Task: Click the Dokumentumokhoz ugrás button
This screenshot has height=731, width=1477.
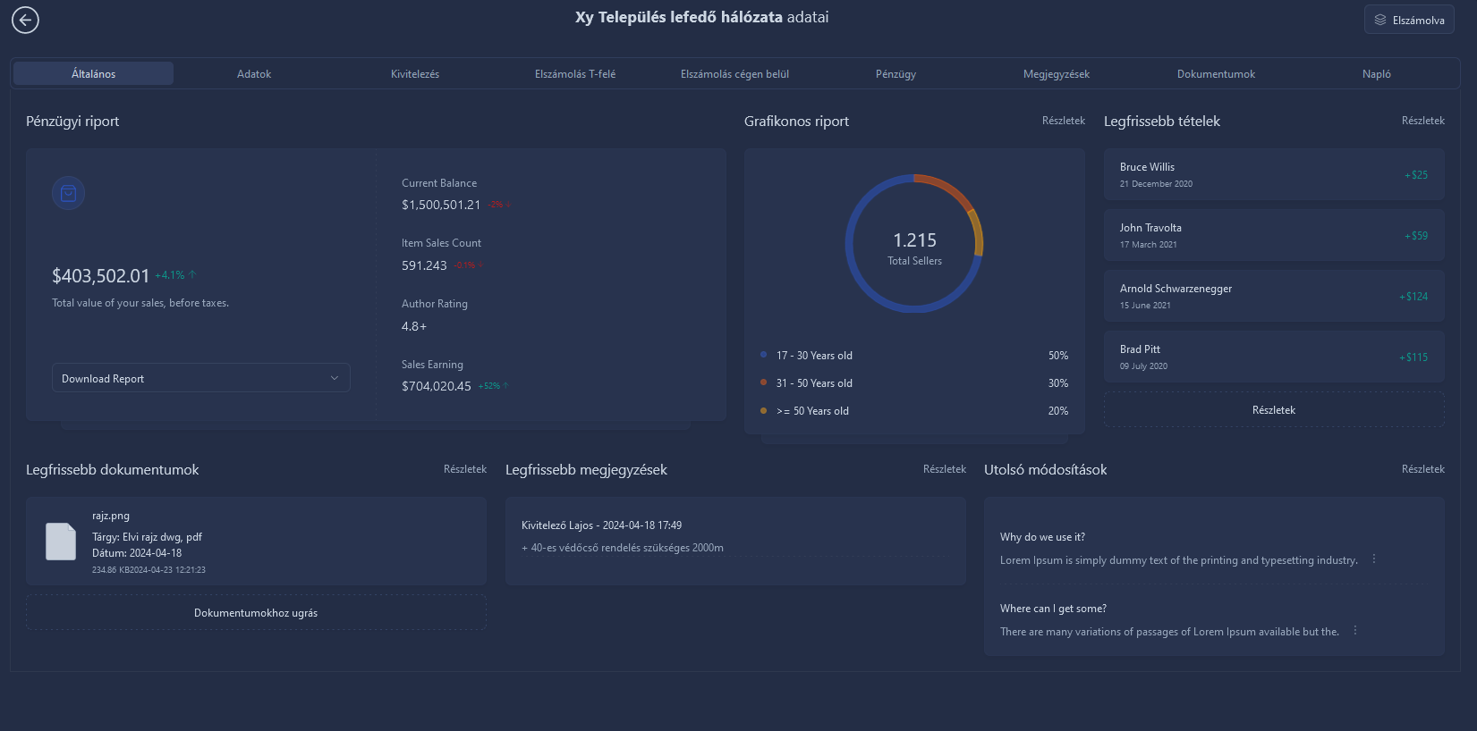Action: point(256,613)
